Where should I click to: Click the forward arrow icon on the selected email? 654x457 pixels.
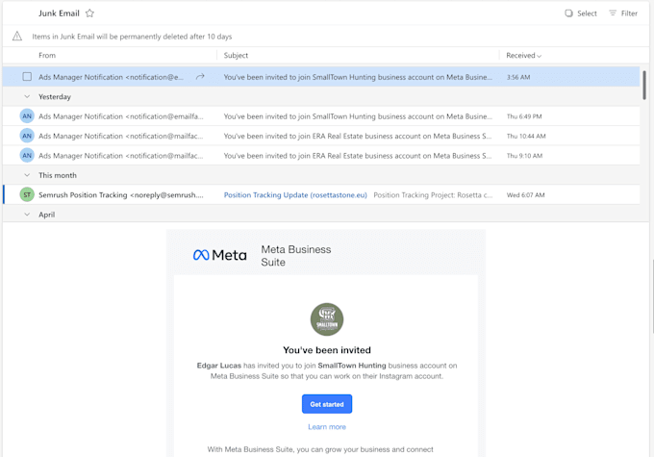[x=200, y=77]
